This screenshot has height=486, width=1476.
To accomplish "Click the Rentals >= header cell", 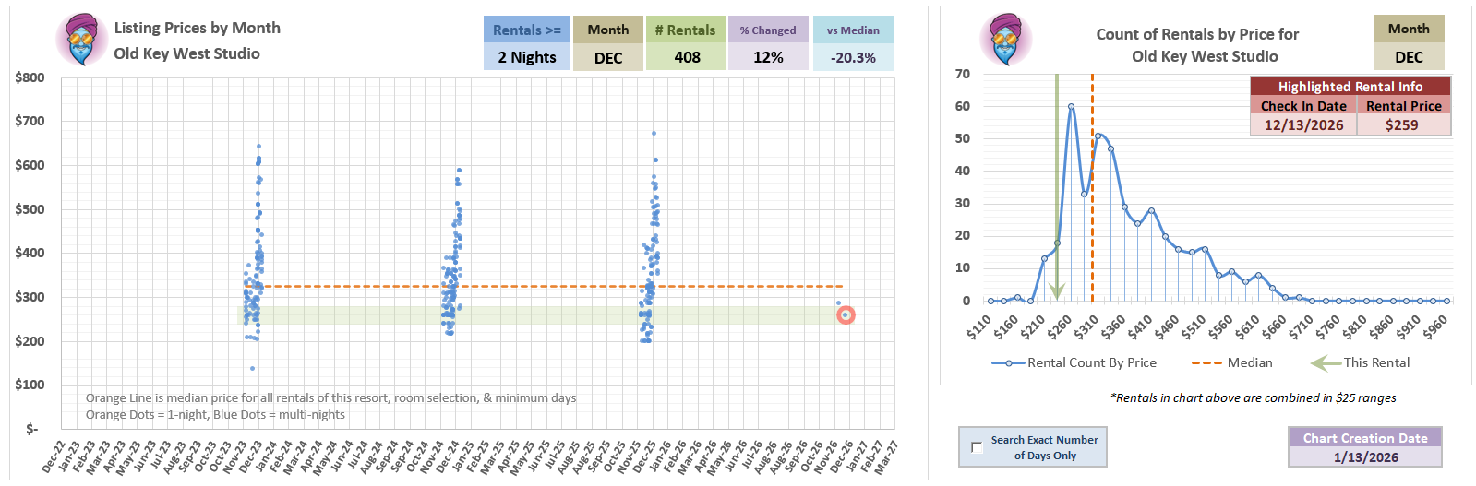I will pyautogui.click(x=526, y=30).
